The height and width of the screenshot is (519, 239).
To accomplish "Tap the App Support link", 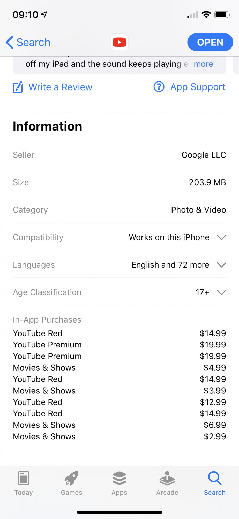I will [x=198, y=87].
